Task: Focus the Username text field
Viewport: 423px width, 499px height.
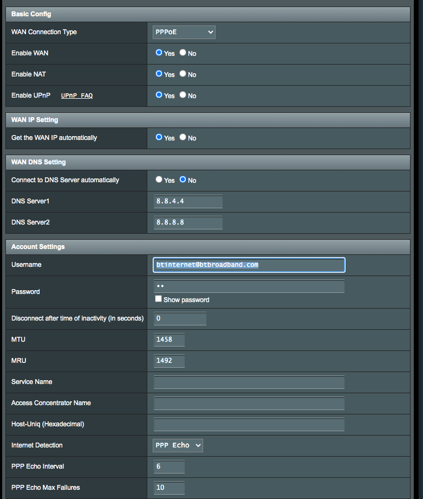Action: [x=249, y=265]
